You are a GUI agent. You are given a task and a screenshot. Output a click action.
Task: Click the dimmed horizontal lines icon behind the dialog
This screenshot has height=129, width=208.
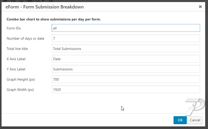[21, 1]
